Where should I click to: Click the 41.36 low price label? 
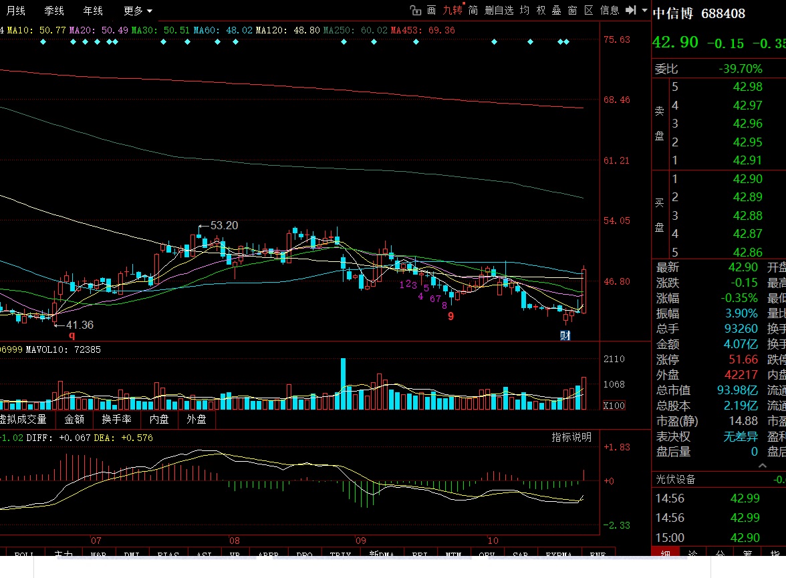[x=80, y=325]
